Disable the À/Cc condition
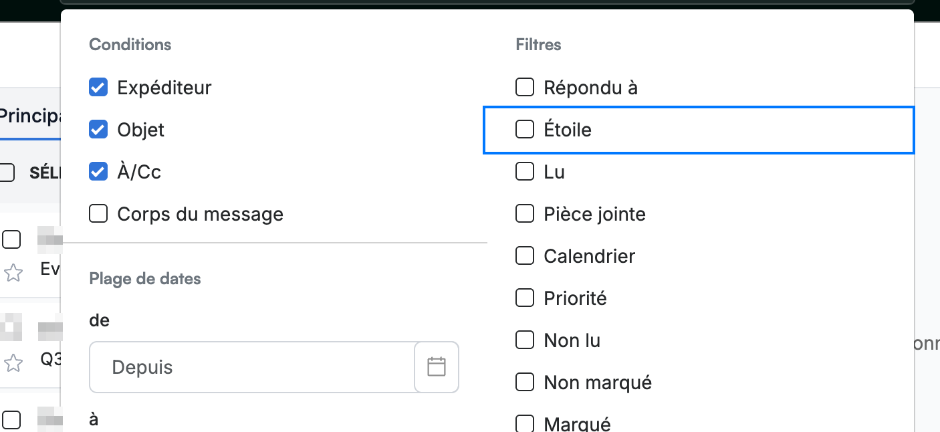 point(98,172)
